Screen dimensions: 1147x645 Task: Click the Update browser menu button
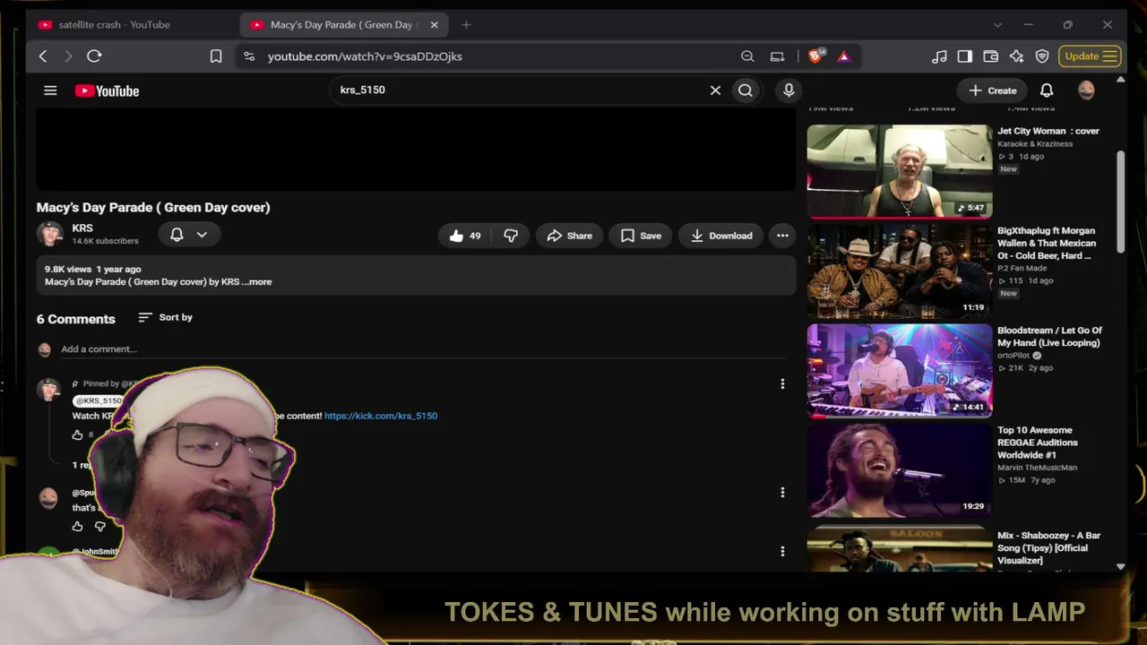click(1090, 56)
